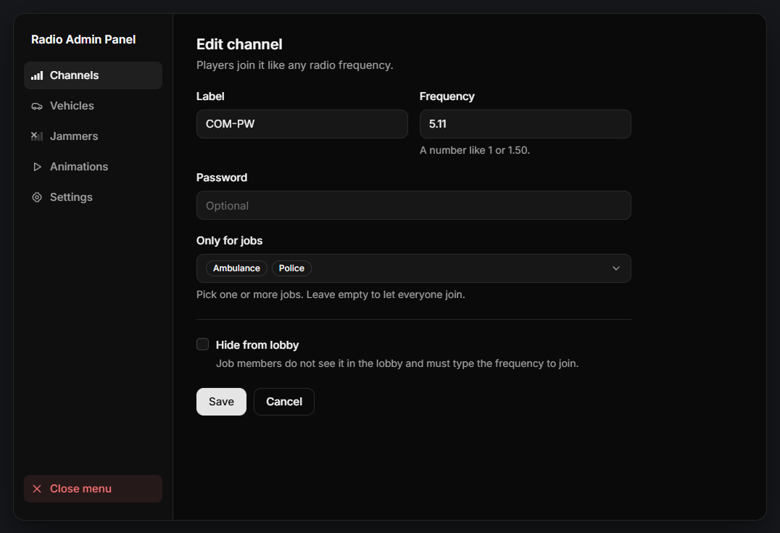The image size is (780, 533).
Task: Click the 'Pick one or more jobs' hint
Action: point(331,294)
